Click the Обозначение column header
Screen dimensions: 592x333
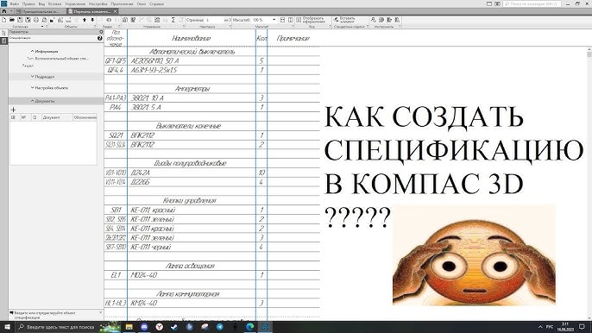[85, 117]
